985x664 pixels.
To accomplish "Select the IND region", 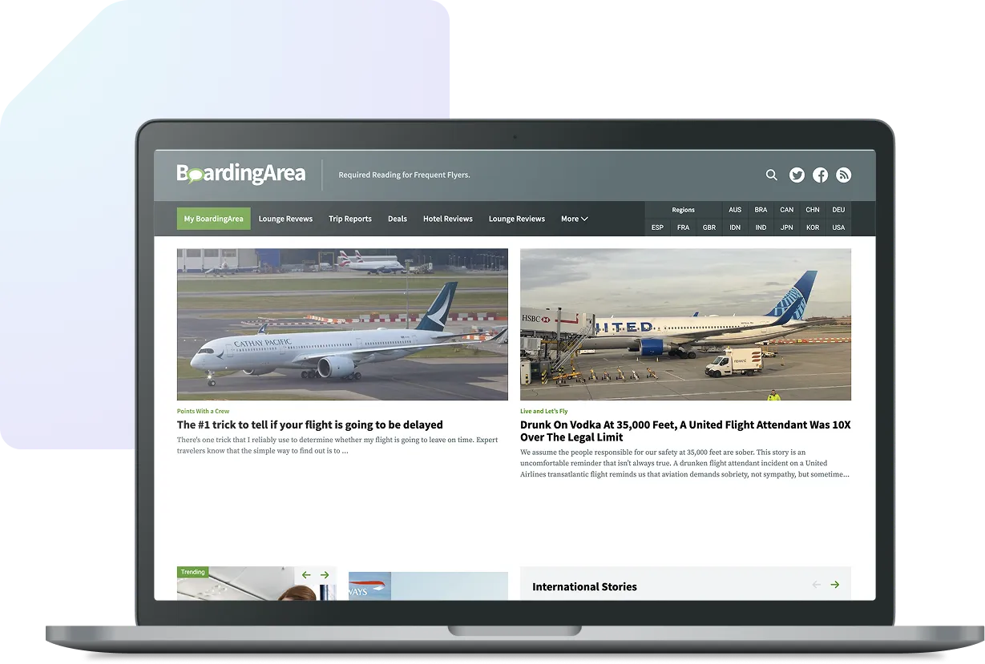I will (761, 227).
